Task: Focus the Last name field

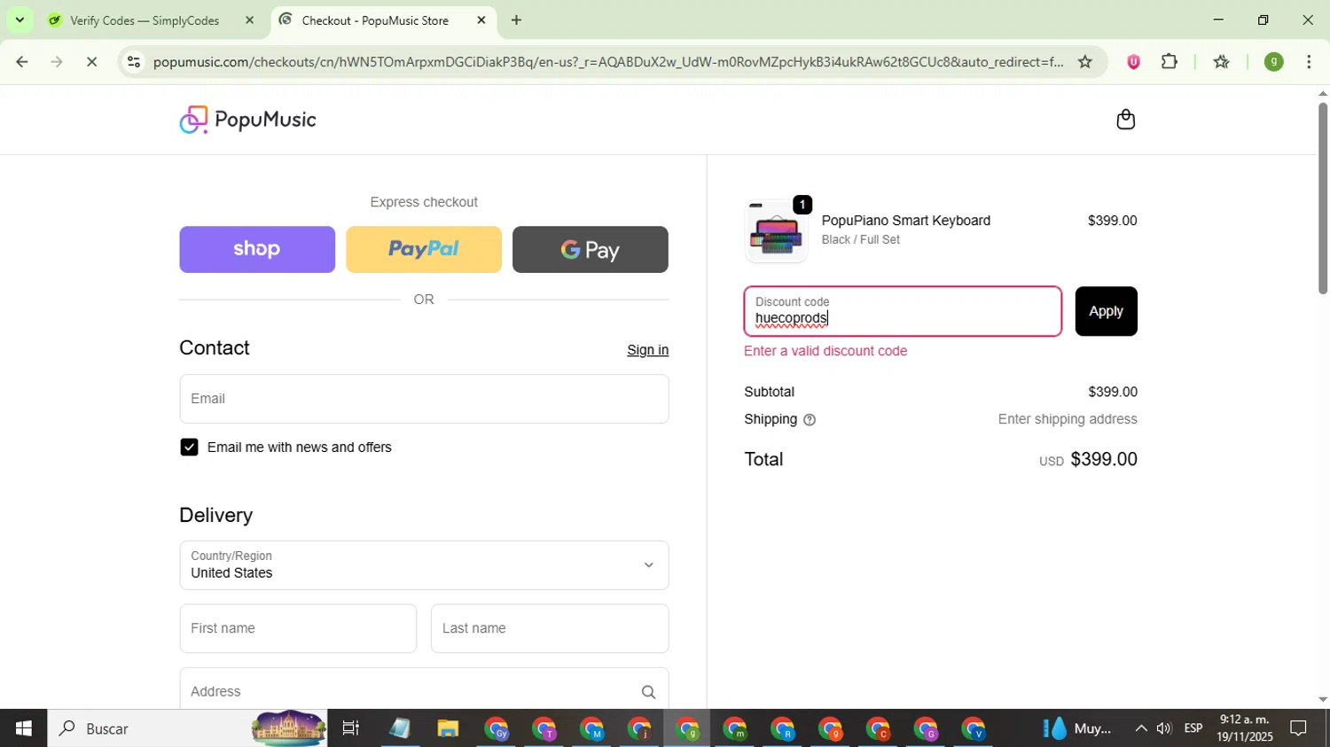Action: coord(550,628)
